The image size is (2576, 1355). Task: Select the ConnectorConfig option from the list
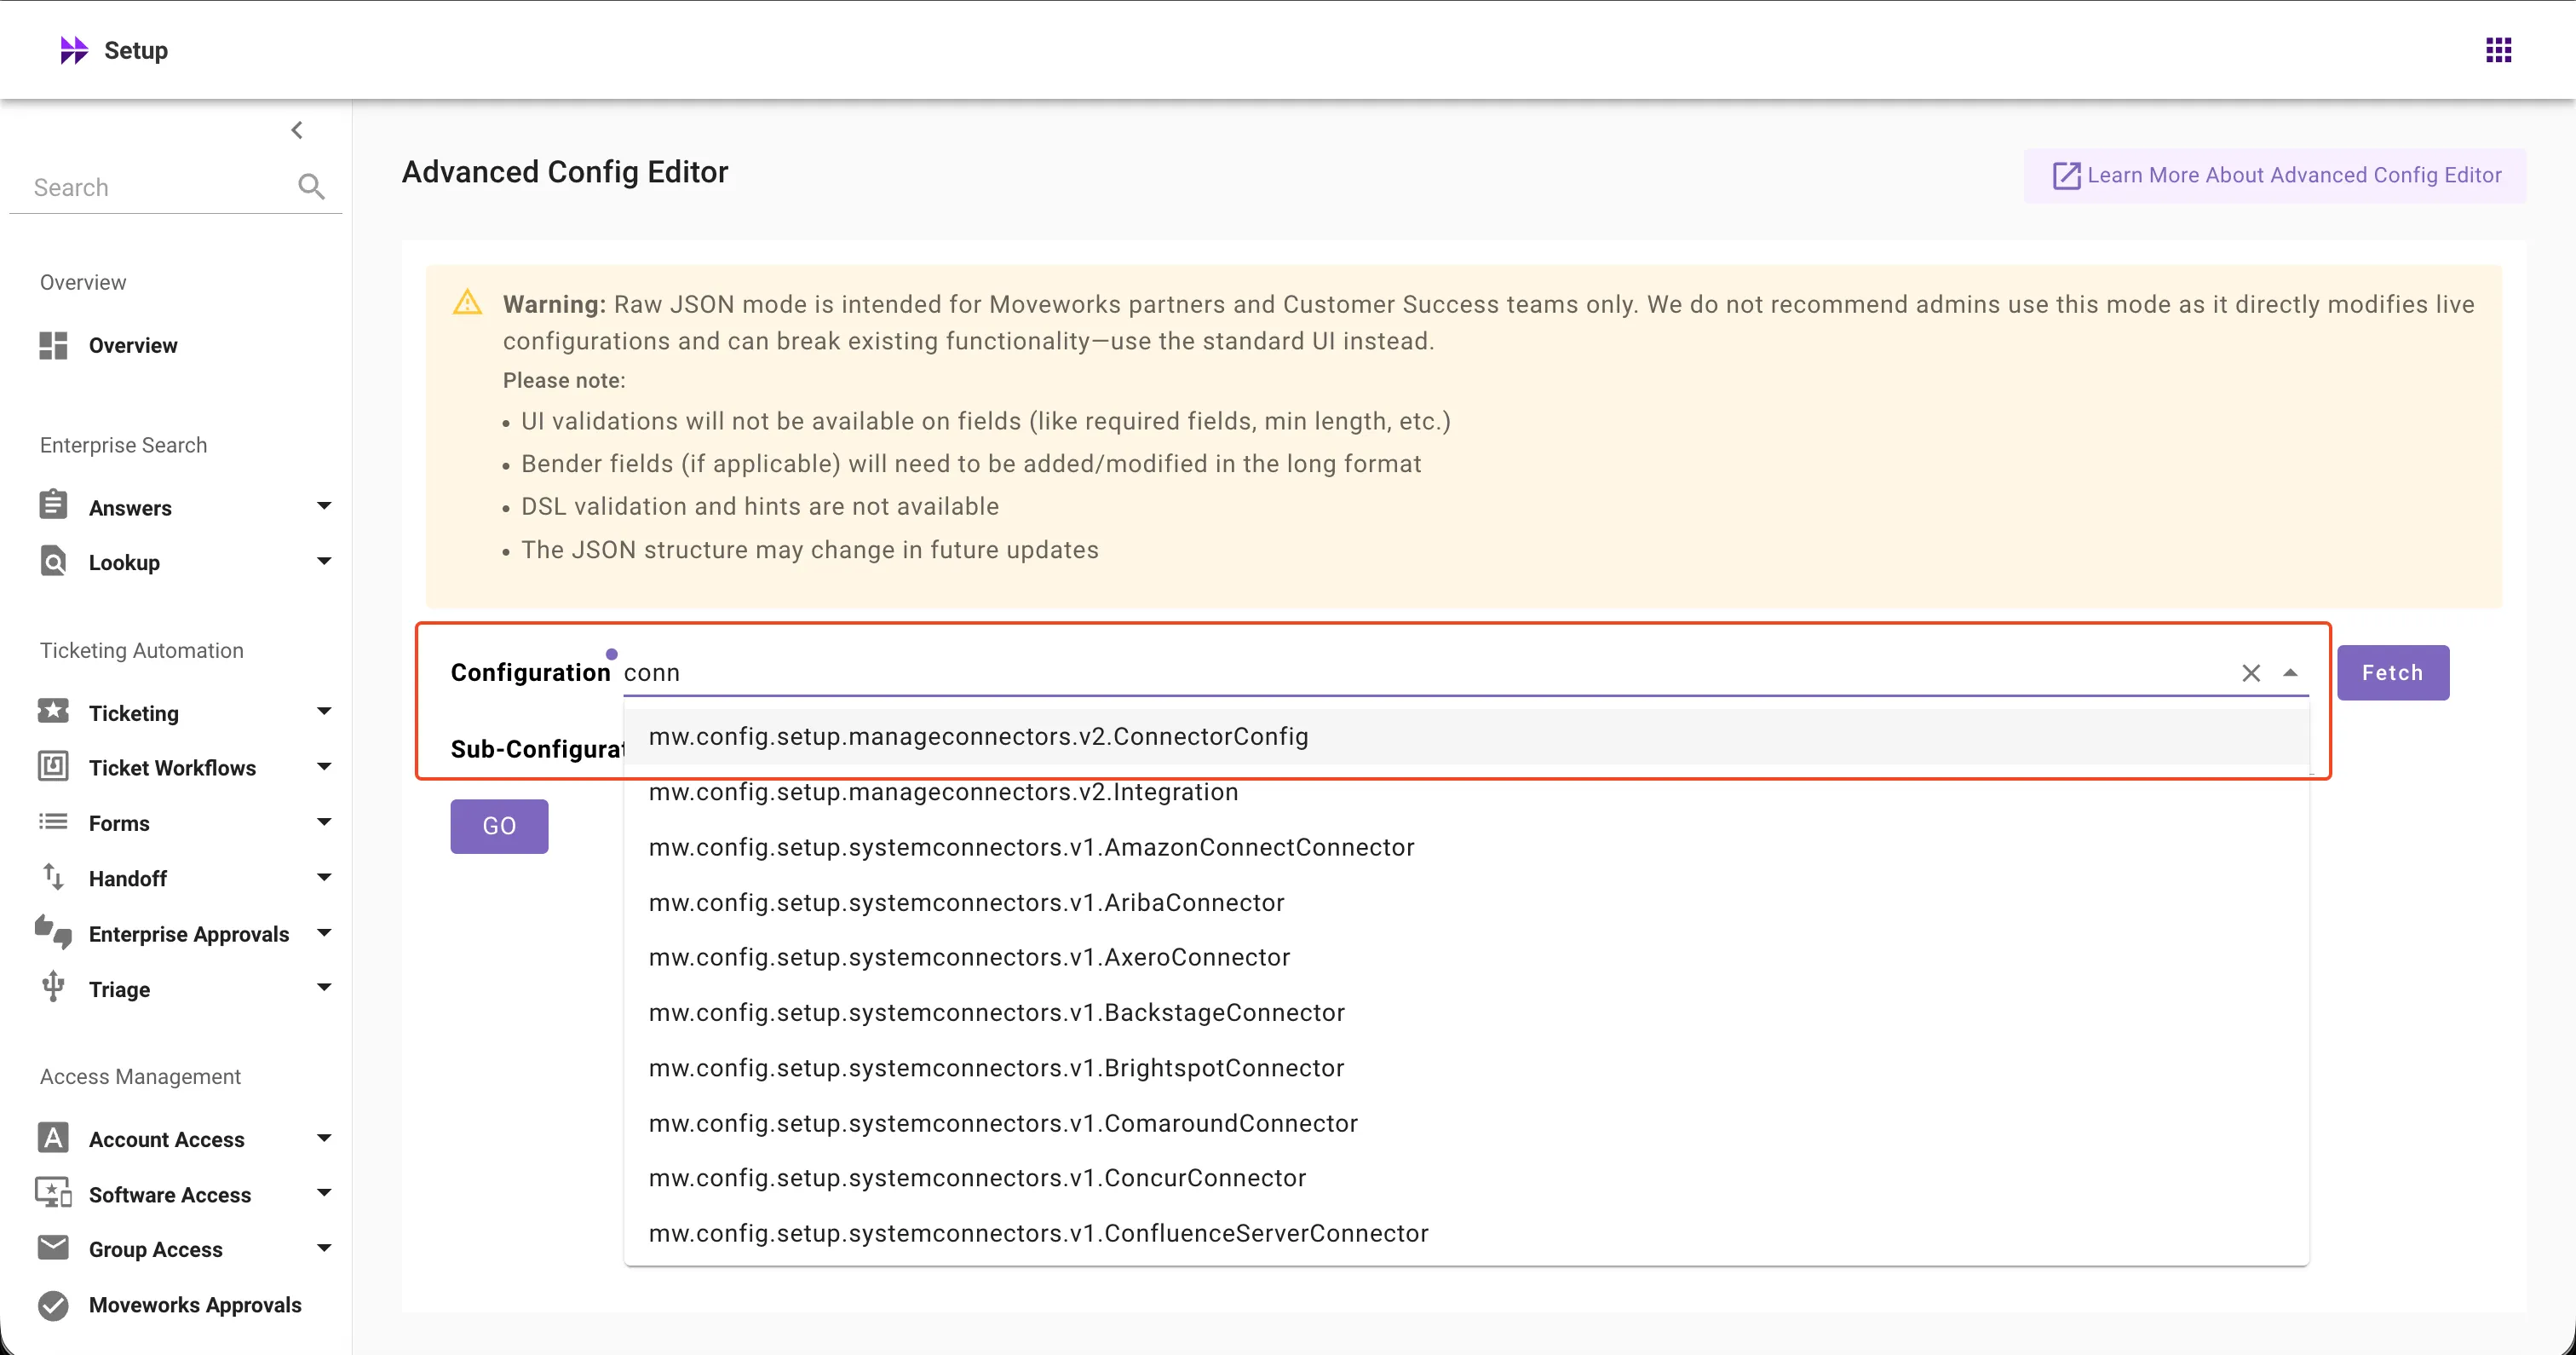click(x=977, y=736)
